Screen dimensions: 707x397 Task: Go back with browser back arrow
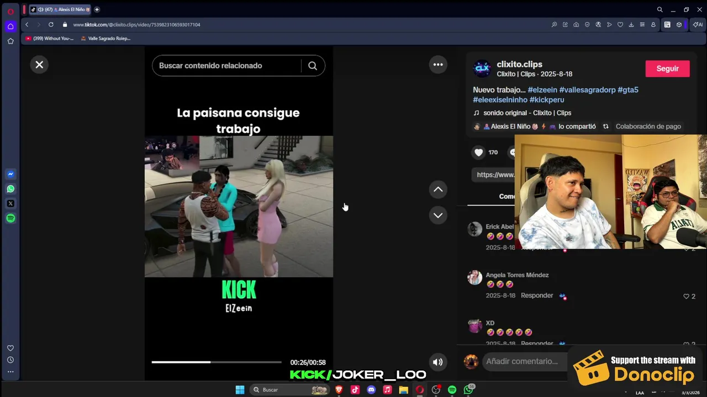click(27, 24)
